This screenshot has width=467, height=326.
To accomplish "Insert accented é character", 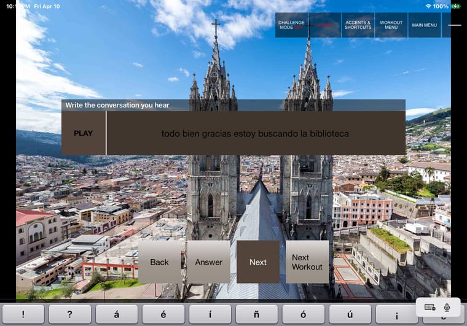I will (x=163, y=314).
